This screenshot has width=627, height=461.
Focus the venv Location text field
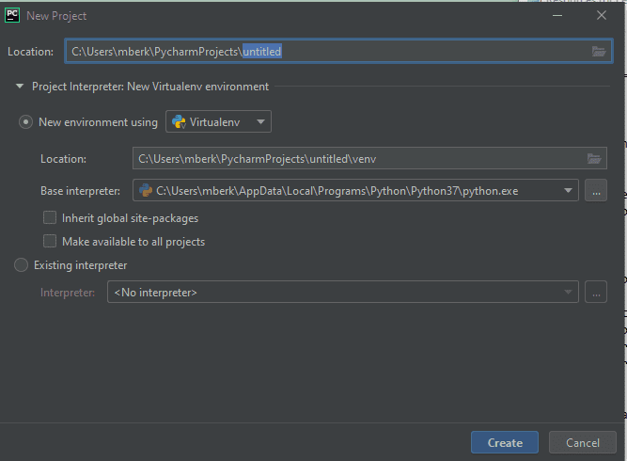[x=357, y=159]
